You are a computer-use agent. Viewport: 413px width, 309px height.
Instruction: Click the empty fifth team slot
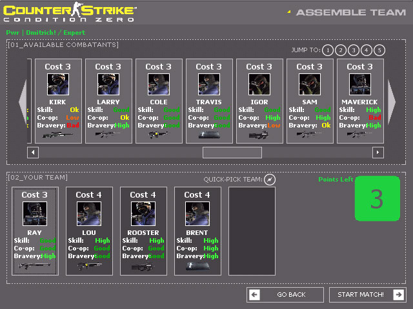pos(252,231)
